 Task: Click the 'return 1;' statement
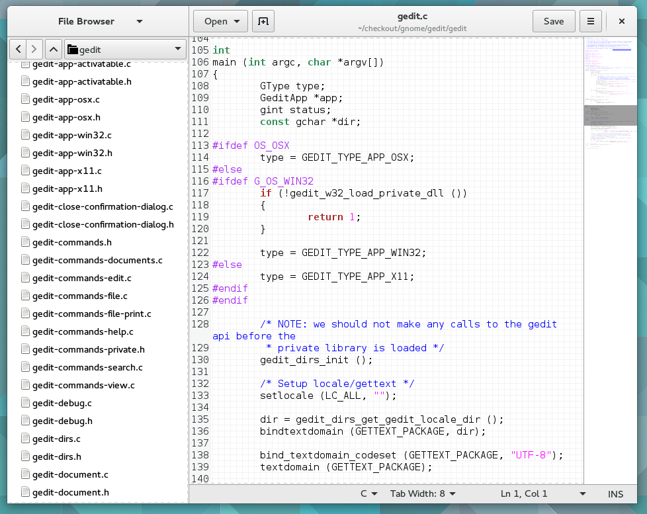(x=334, y=217)
